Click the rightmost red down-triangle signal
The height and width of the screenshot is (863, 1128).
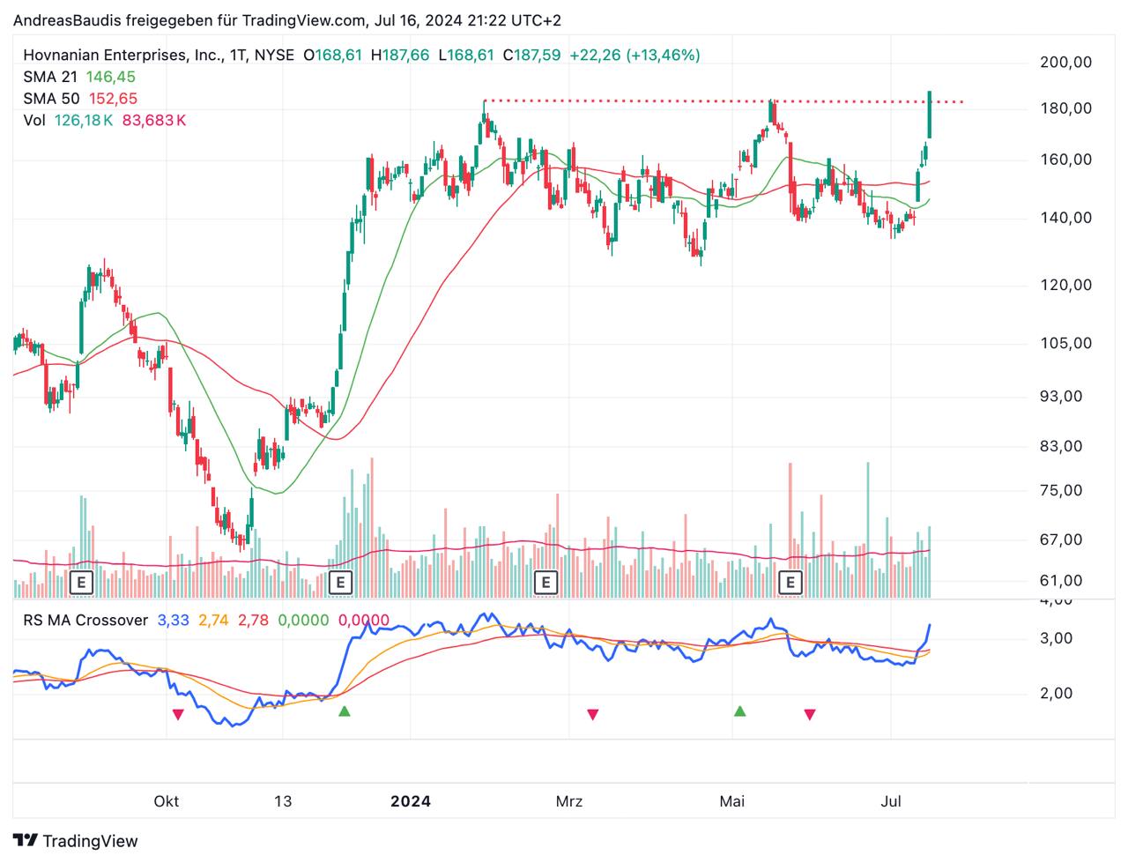[x=810, y=714]
